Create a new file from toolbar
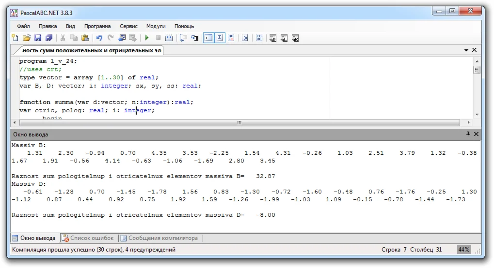494x268 pixels. click(x=15, y=38)
